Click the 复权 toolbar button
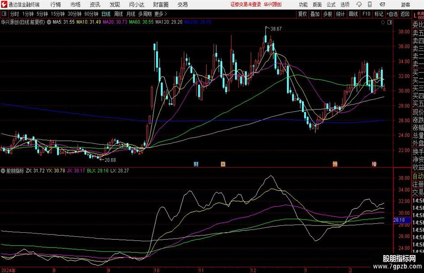Screen dimensions: 424x273 [x=302, y=14]
